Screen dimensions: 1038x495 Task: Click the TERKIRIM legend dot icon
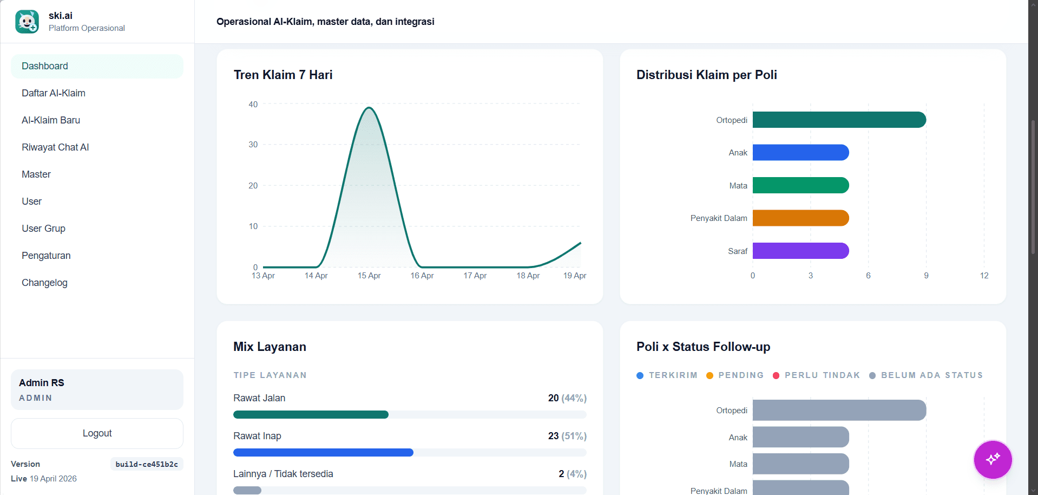tap(640, 375)
